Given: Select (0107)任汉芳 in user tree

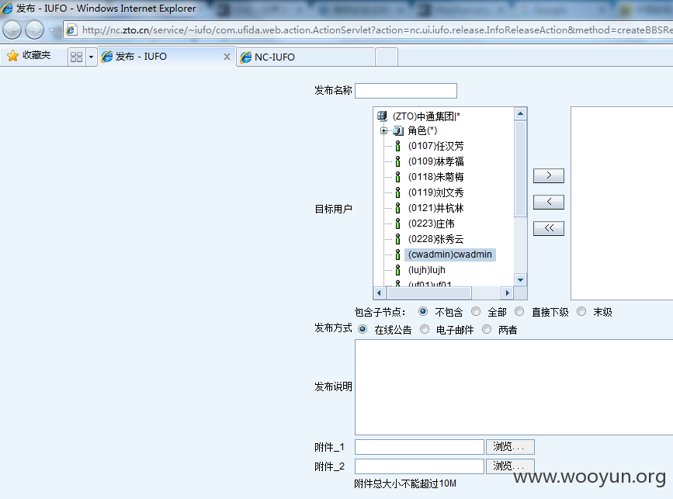Looking at the screenshot, I should pyautogui.click(x=435, y=146).
